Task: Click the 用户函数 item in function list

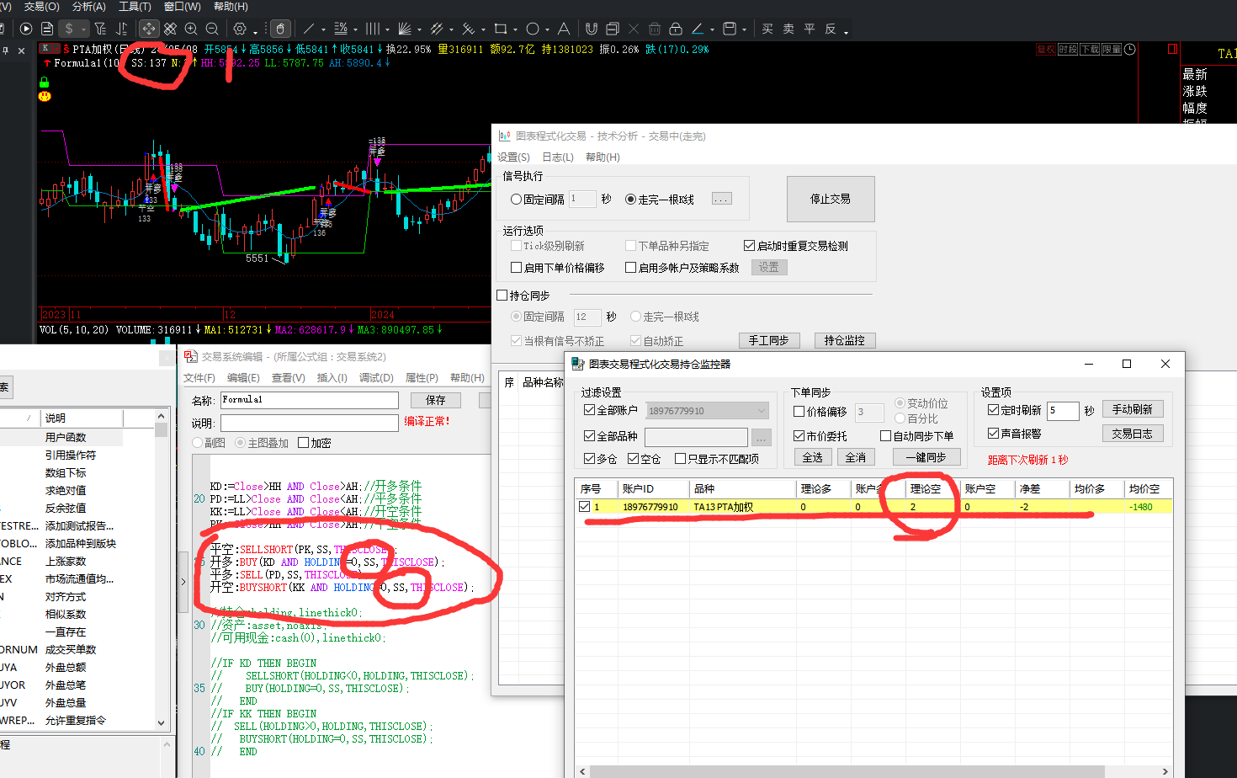Action: [66, 437]
